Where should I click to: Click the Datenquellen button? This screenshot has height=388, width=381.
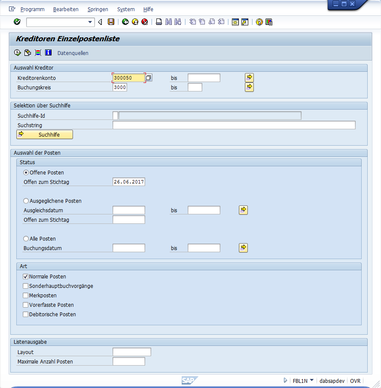click(x=73, y=53)
